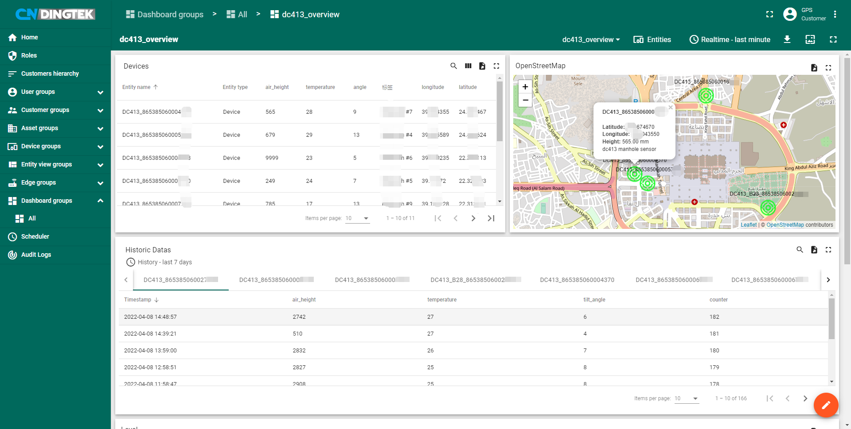The width and height of the screenshot is (851, 429).
Task: Search in Historic Datas widget
Action: click(800, 250)
